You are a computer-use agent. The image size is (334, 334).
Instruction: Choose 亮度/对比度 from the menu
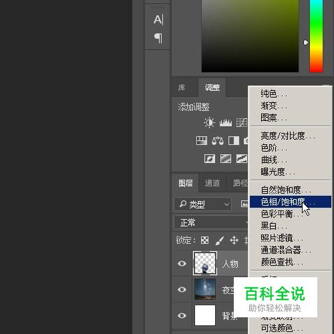point(291,136)
